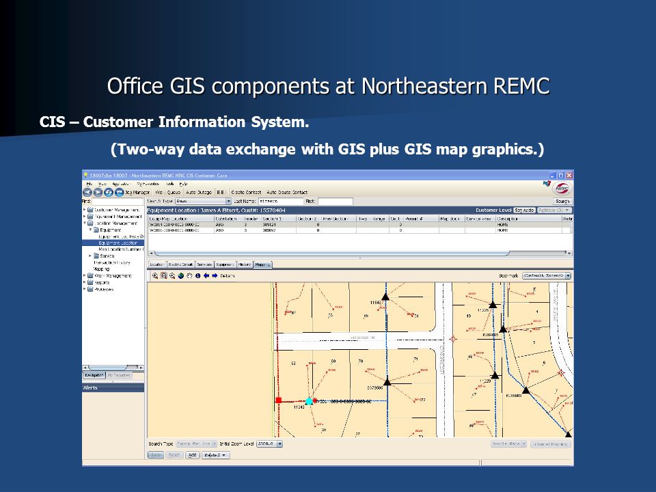Click the Details map toolbar button
This screenshot has height=492, width=656.
click(228, 275)
